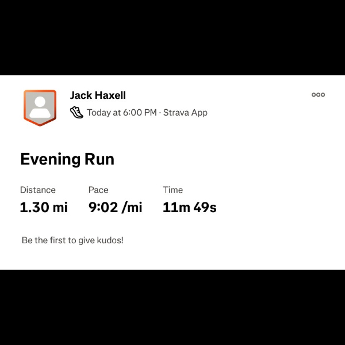Image resolution: width=345 pixels, height=345 pixels.
Task: Open Jack Haxell's profile avatar badge
Action: click(40, 108)
